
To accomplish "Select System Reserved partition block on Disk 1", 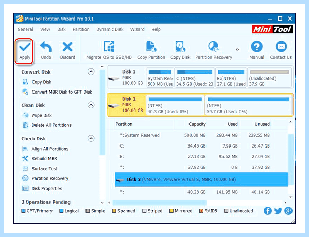I will coord(160,78).
